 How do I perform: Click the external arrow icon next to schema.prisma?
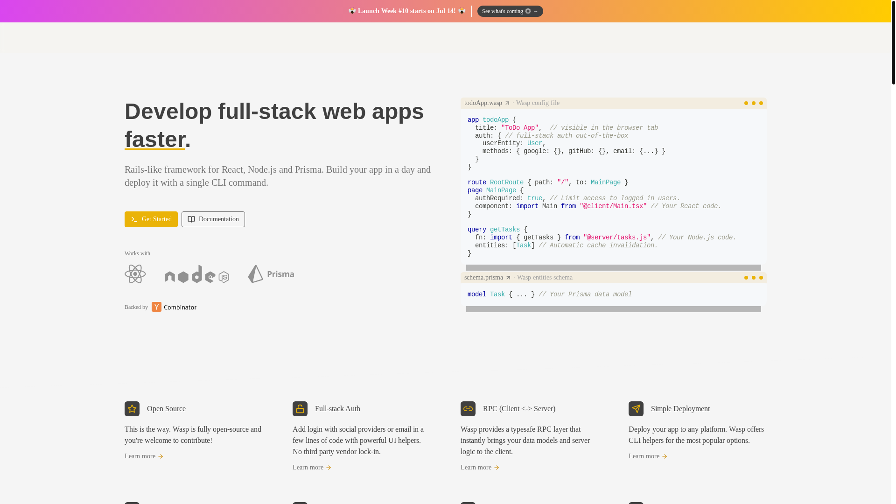coord(508,278)
